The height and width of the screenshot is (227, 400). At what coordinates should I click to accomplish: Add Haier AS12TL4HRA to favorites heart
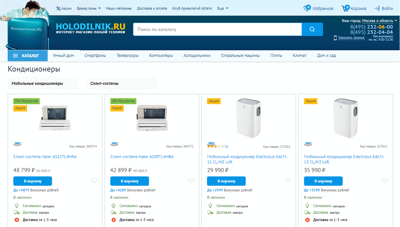(x=94, y=181)
